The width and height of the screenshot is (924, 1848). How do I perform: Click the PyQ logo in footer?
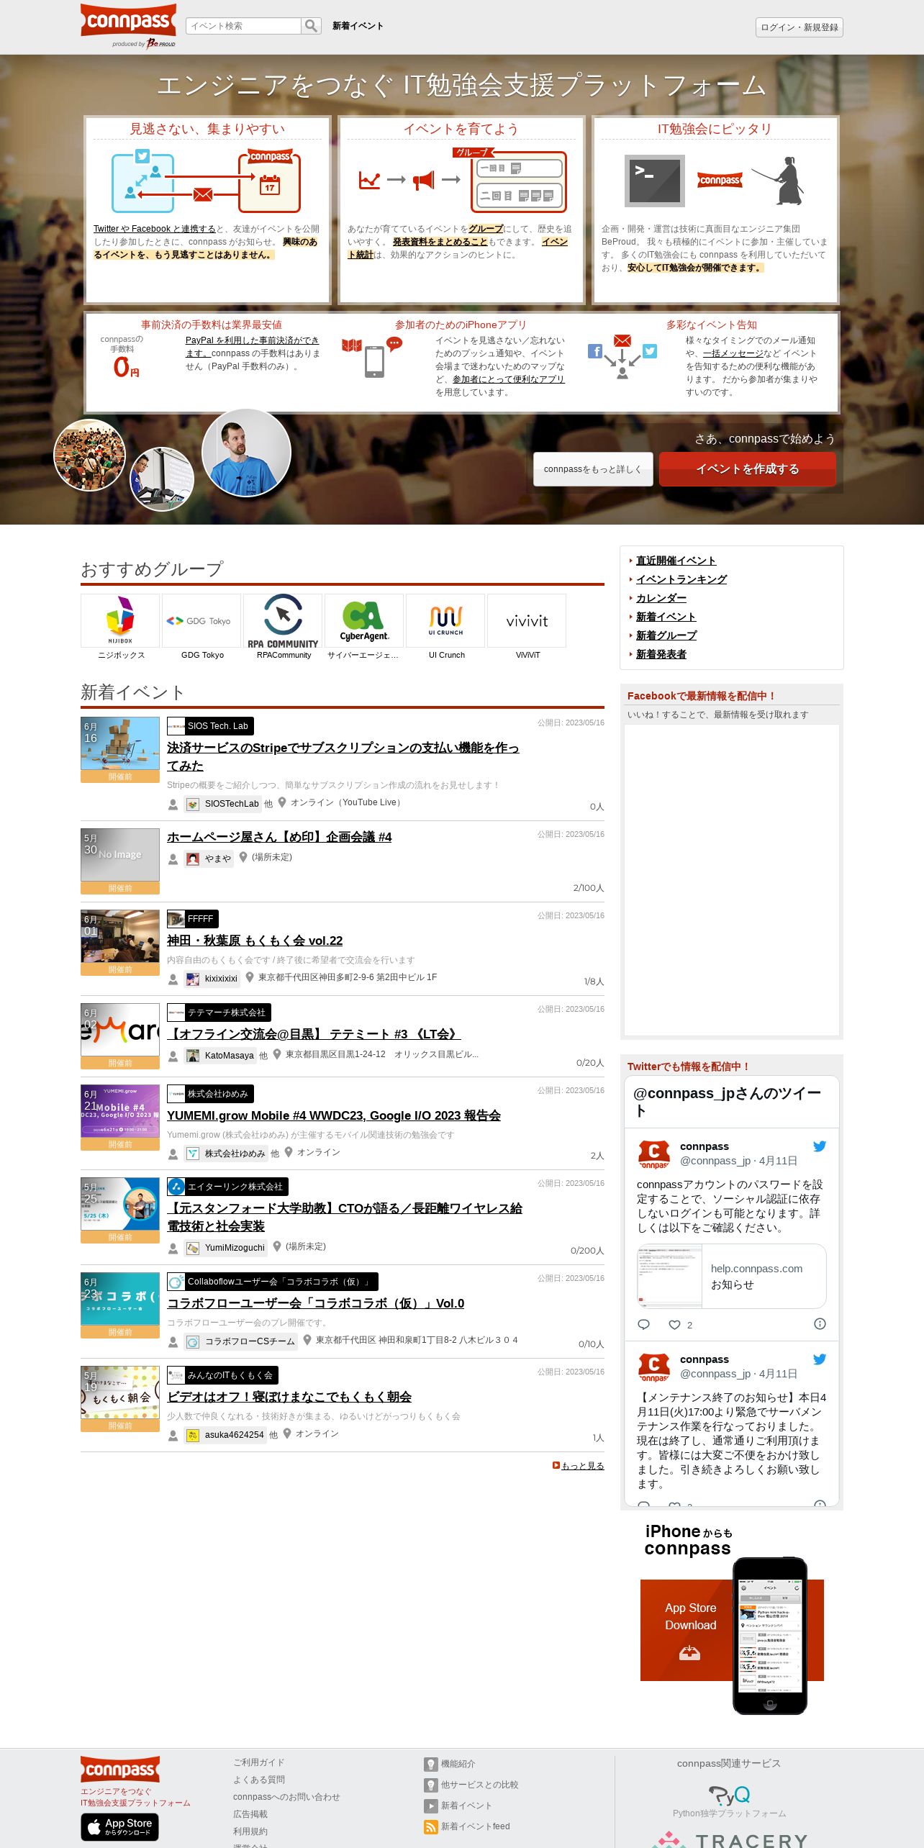point(729,1795)
